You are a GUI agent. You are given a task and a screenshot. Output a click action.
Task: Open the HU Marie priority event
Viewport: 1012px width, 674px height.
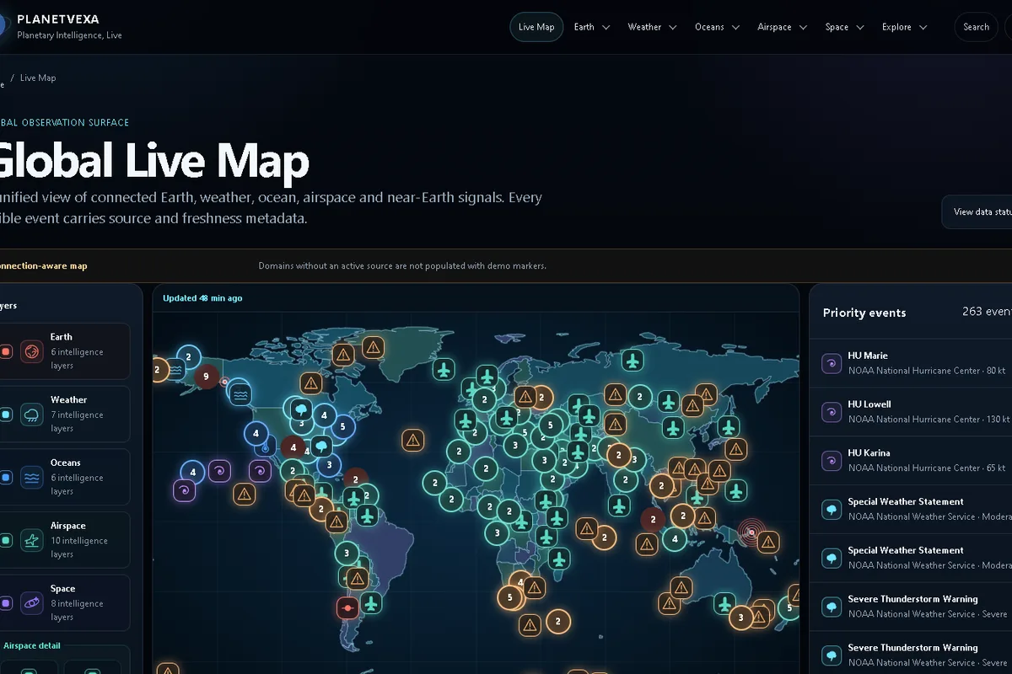[911, 363]
